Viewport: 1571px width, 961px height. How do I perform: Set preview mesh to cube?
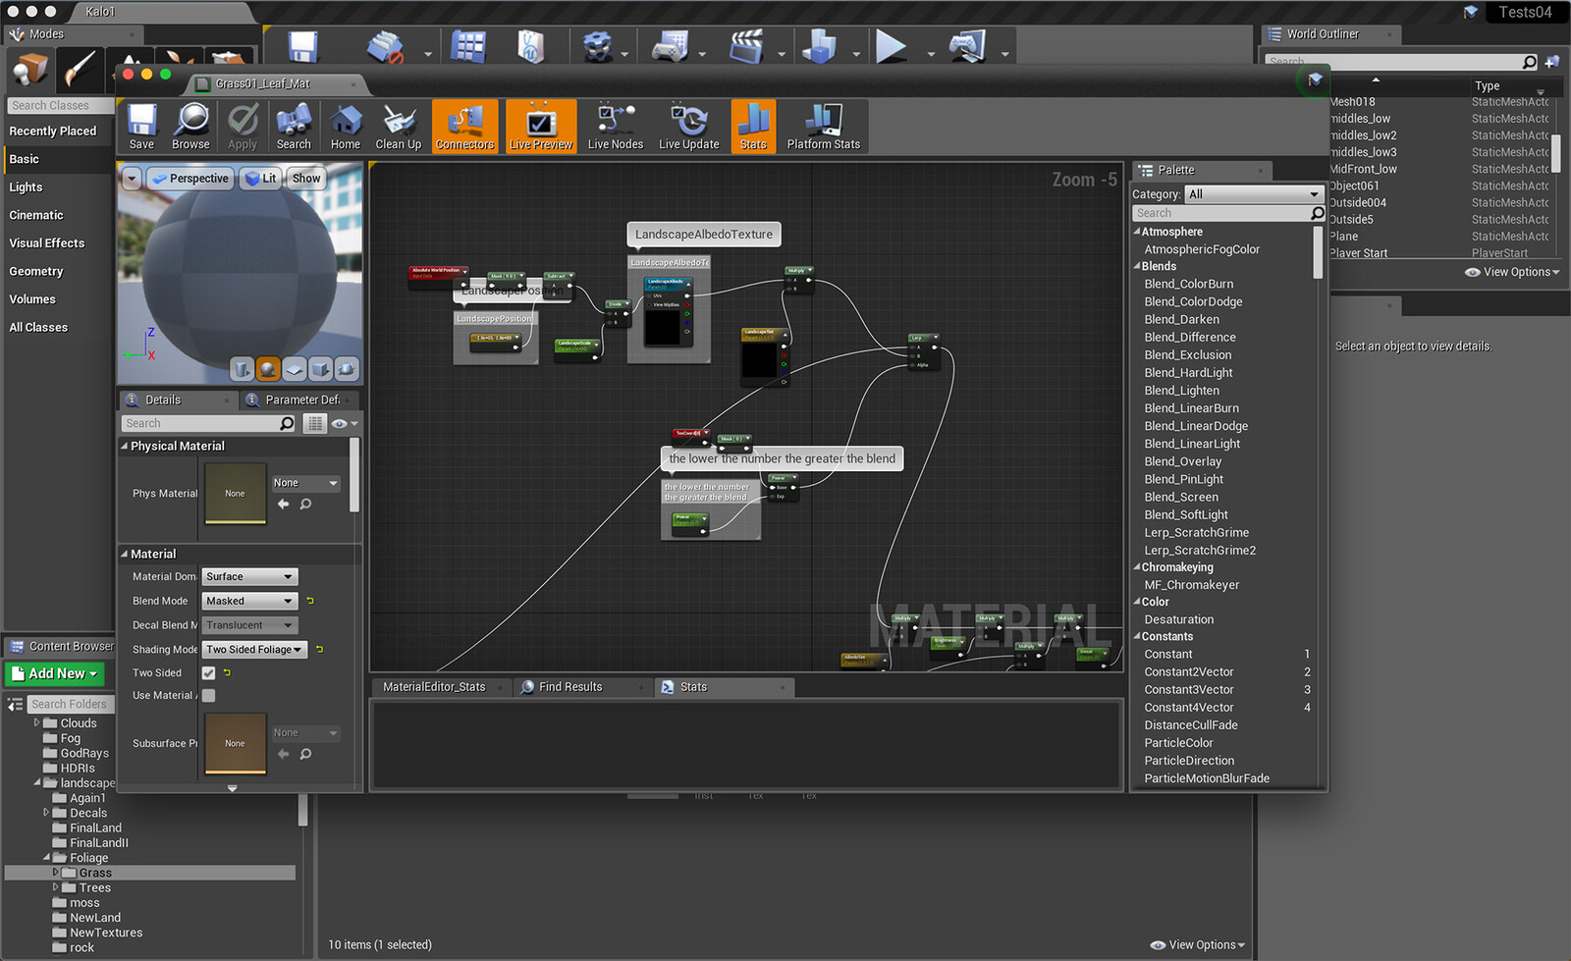[320, 369]
